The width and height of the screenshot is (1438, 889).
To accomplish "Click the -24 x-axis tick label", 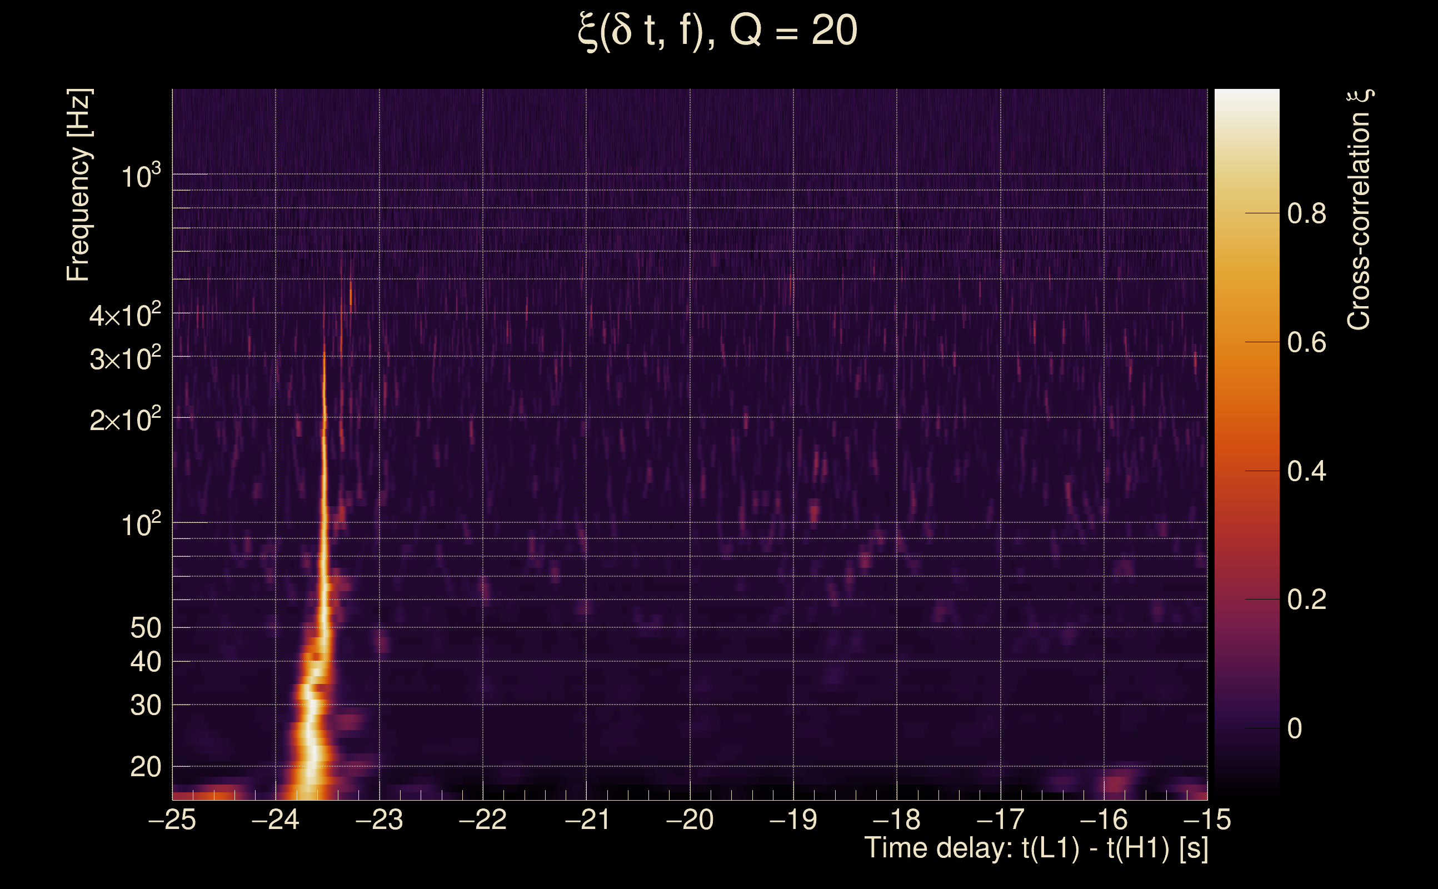I will click(276, 820).
